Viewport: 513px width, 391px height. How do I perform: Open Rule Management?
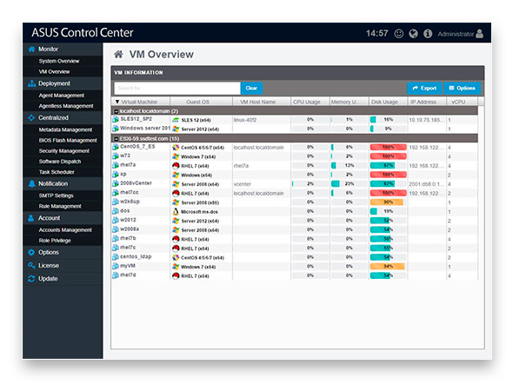tap(60, 206)
